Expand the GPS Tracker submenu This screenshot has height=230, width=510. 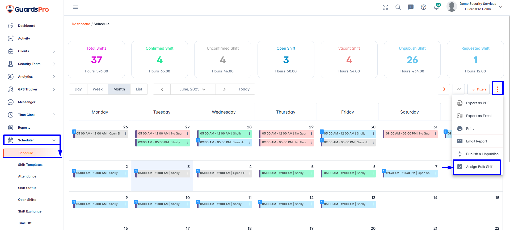[x=54, y=89]
